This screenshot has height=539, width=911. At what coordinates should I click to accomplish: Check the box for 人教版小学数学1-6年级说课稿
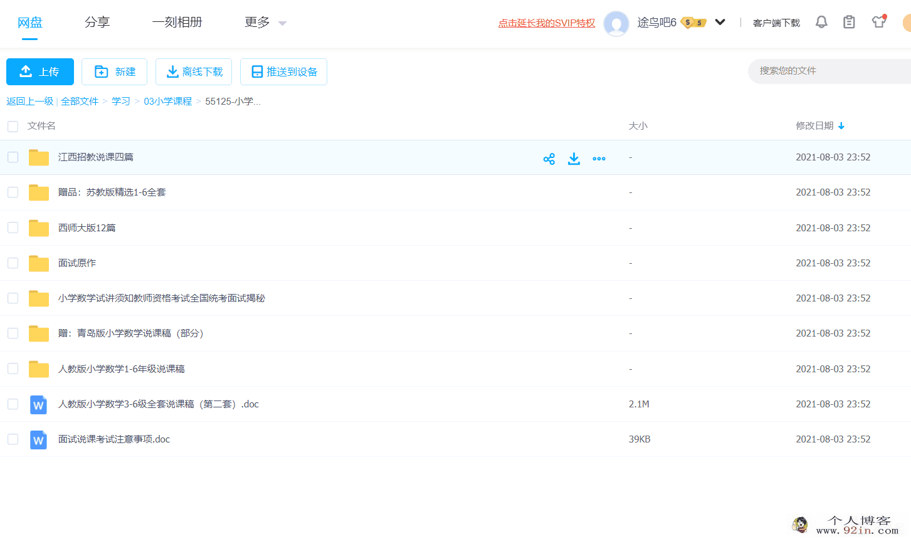click(13, 369)
